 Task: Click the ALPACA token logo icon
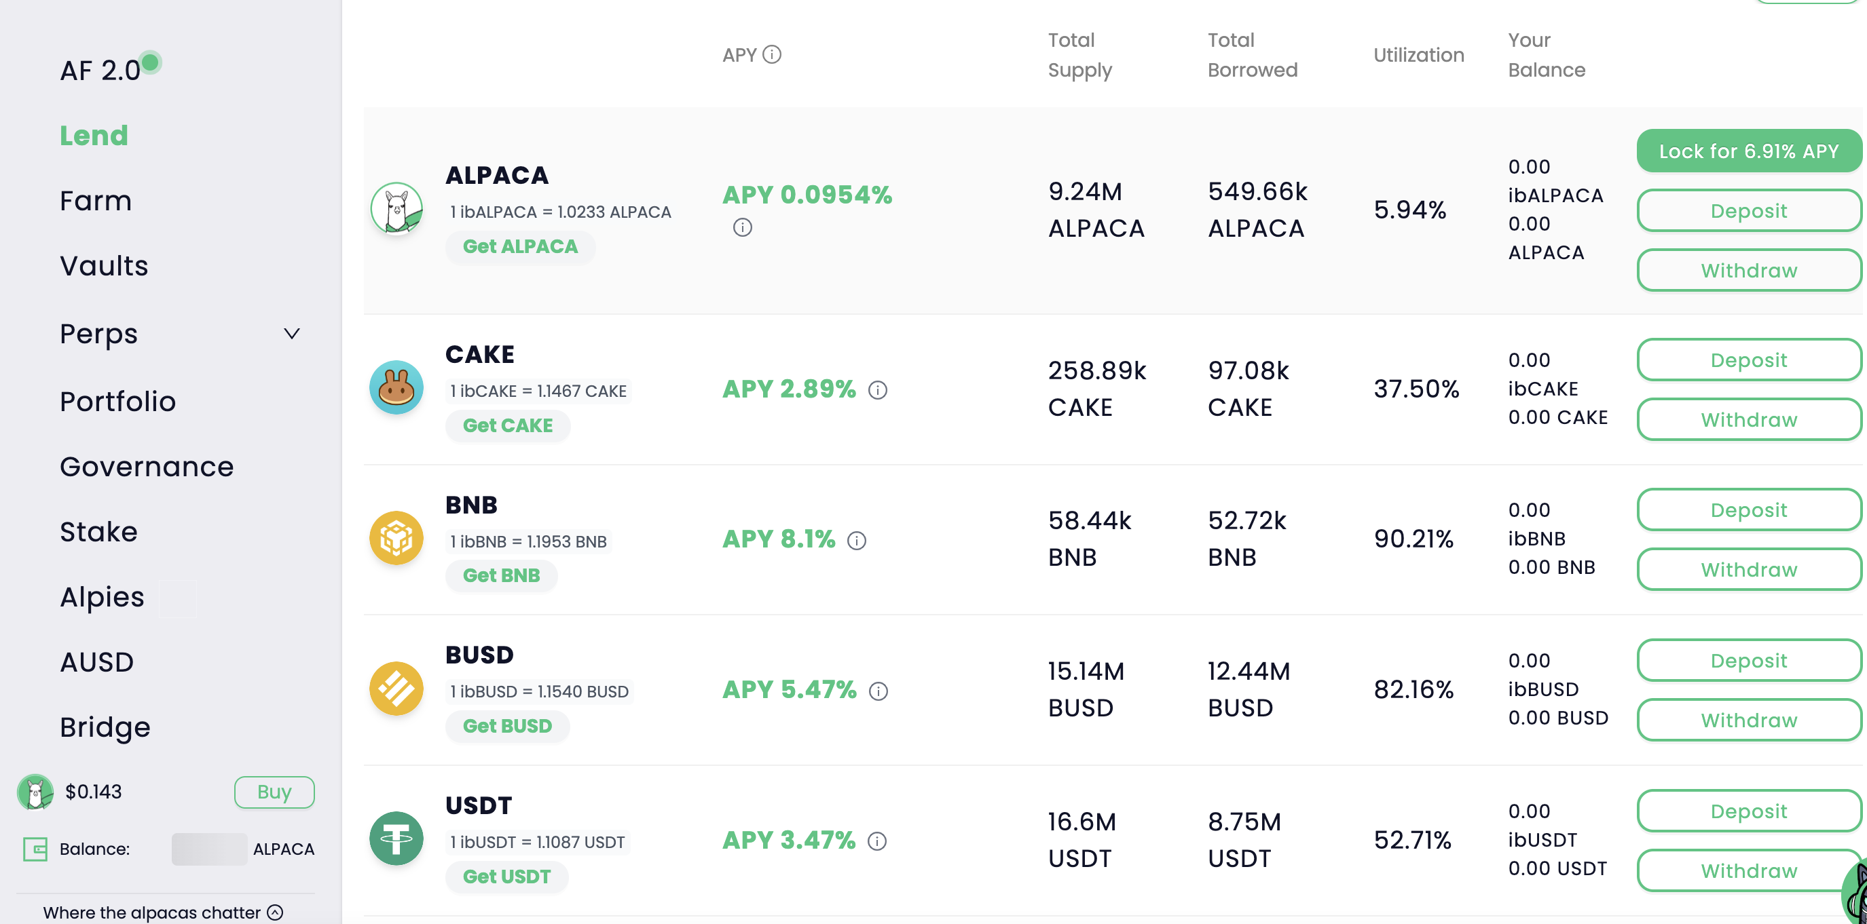tap(396, 208)
